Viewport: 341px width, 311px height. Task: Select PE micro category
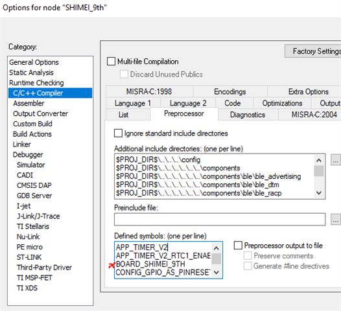(x=30, y=247)
